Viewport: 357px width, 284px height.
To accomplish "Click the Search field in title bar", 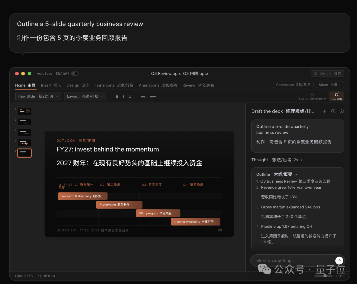I will 327,73.
